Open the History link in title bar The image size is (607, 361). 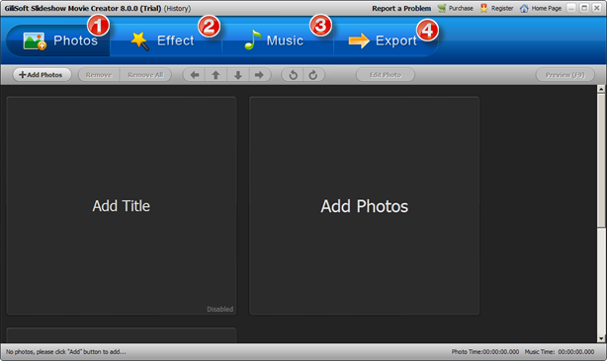[x=177, y=8]
